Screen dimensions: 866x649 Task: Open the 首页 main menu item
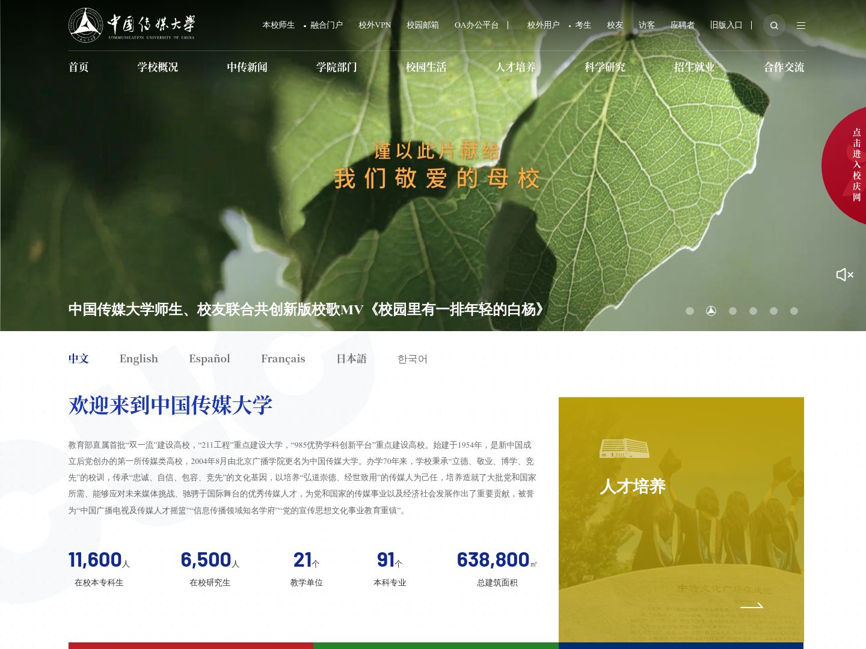click(x=79, y=67)
